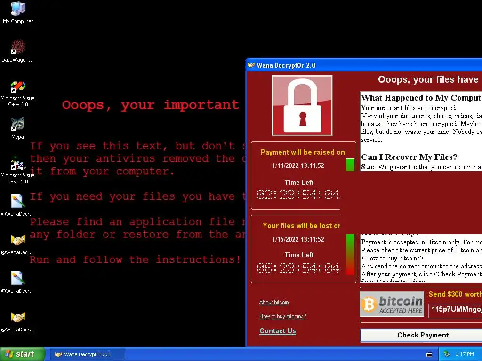Screen dimensions: 482x361
Task: Click the Wana Decrypt0r title bar icon
Action: (251, 65)
